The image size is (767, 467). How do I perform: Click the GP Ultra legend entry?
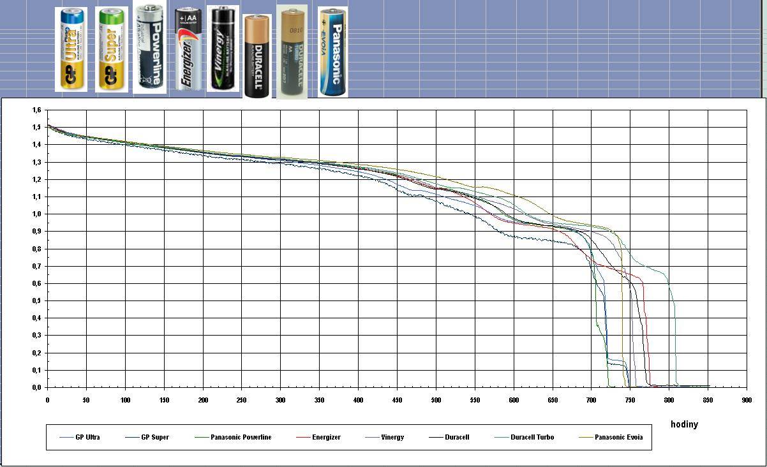pyautogui.click(x=80, y=438)
